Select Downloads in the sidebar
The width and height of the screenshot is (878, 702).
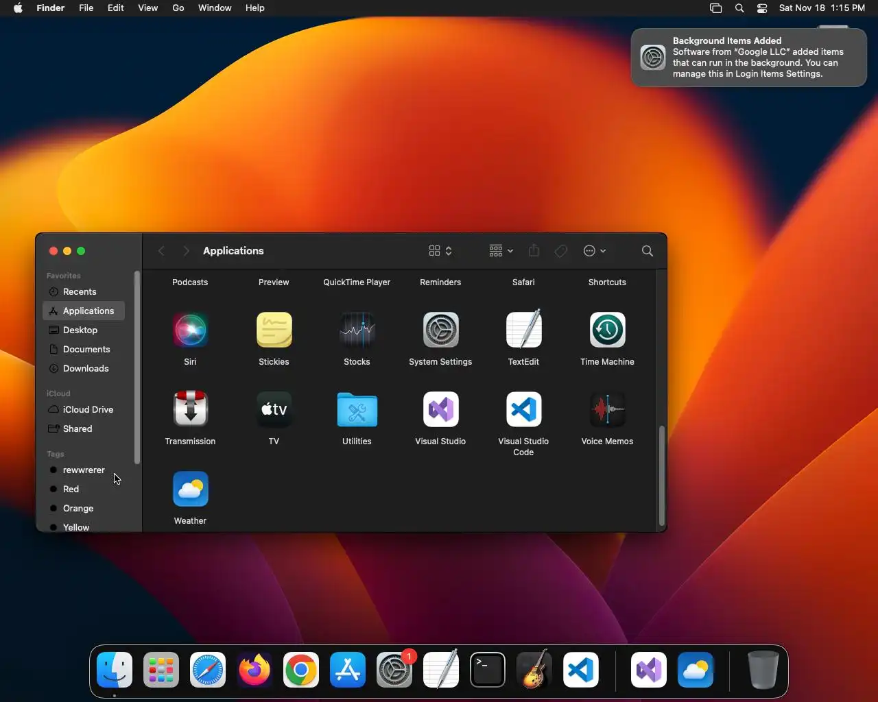(84, 369)
